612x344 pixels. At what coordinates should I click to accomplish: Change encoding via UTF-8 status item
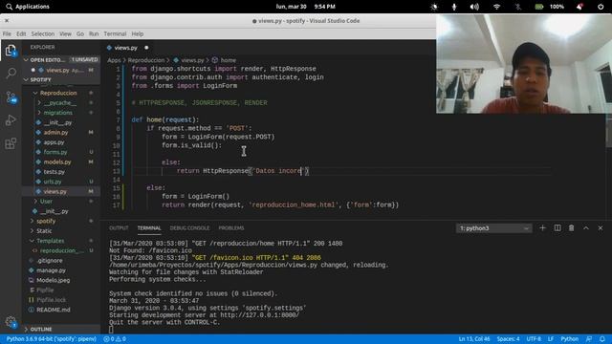click(534, 339)
